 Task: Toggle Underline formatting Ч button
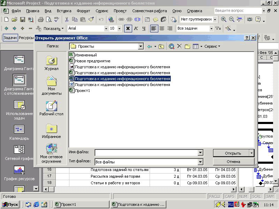pyautogui.click(x=144, y=29)
